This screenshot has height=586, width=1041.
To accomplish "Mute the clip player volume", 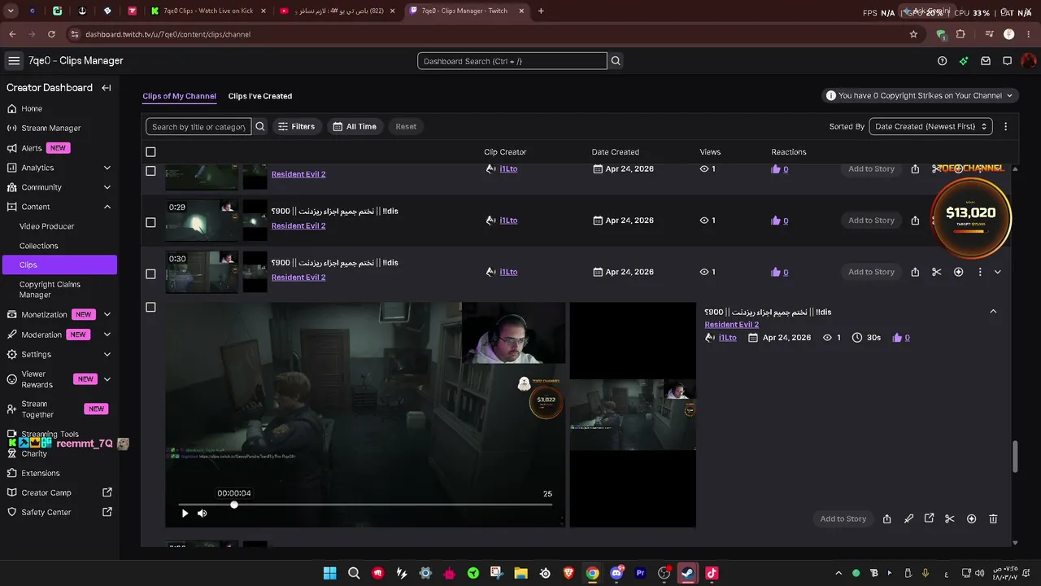I will click(x=203, y=513).
